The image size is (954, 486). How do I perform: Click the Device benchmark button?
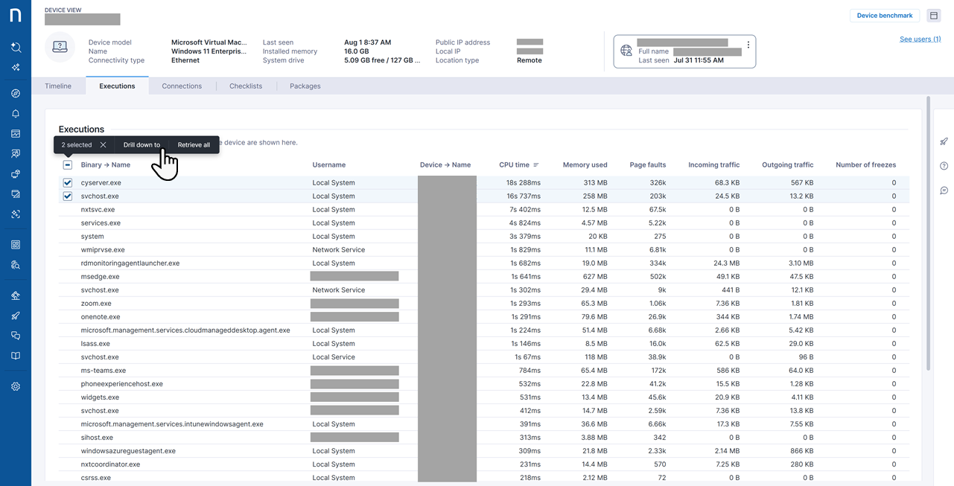(885, 16)
